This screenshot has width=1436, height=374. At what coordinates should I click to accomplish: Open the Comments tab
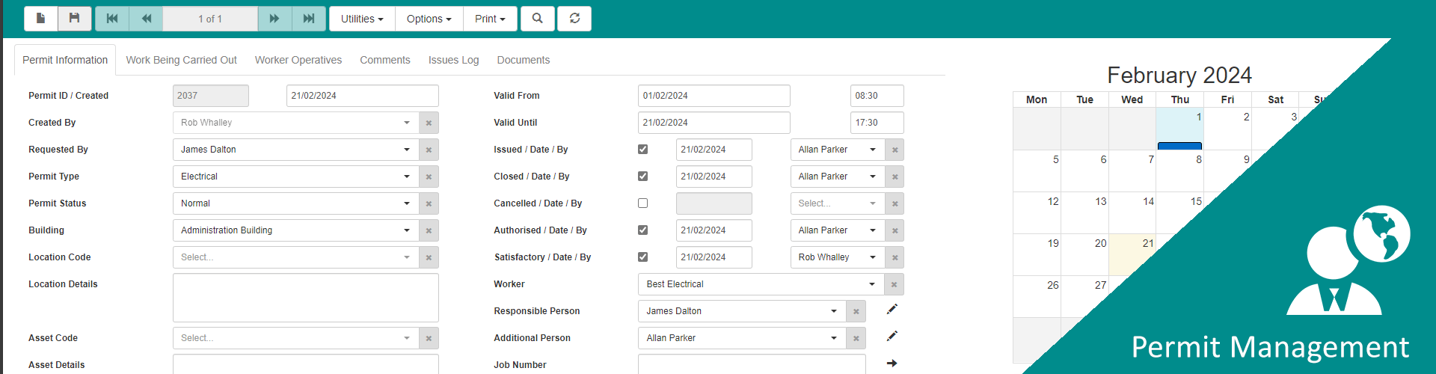[385, 60]
